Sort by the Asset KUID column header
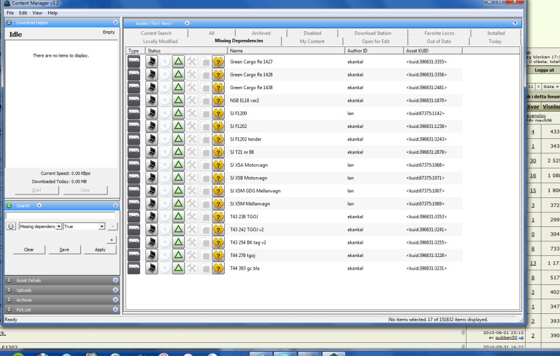This screenshot has height=356, width=560. [x=433, y=51]
